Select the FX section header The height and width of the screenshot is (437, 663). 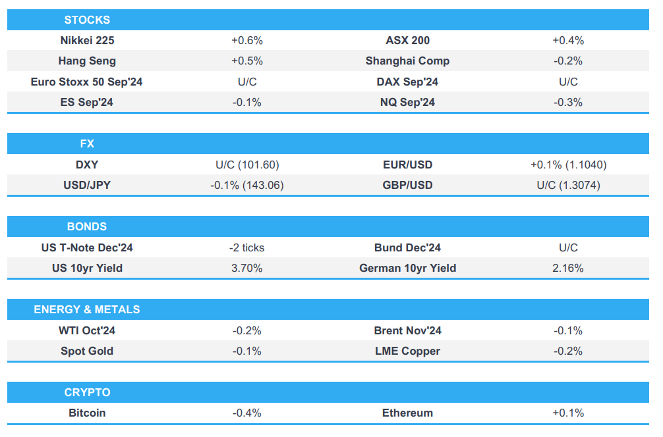(x=87, y=143)
